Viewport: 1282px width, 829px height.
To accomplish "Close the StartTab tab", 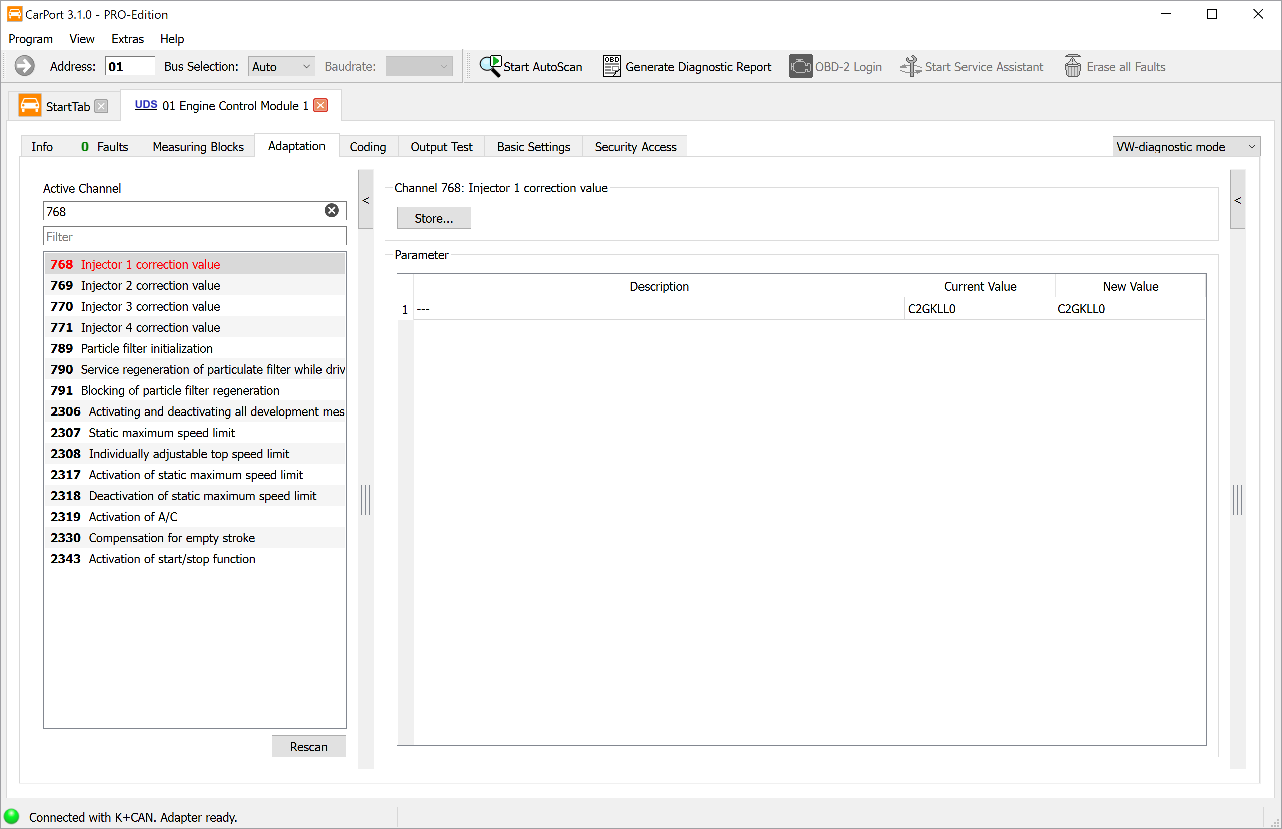I will (101, 106).
